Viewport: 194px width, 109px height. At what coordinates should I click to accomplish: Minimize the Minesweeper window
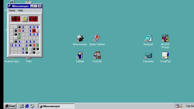pos(32,6)
